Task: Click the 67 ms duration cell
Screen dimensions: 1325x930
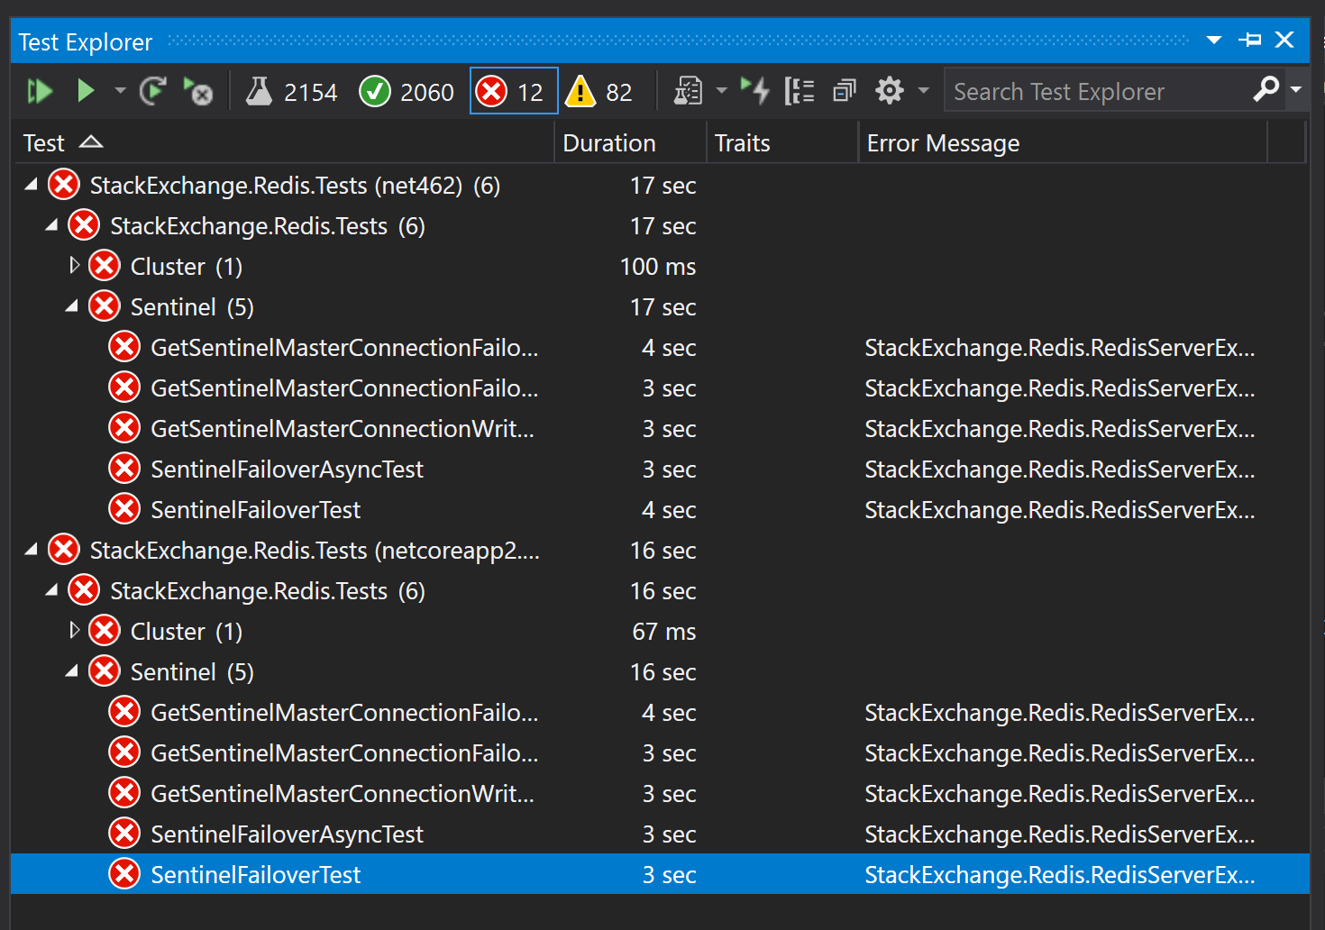Action: pos(664,632)
